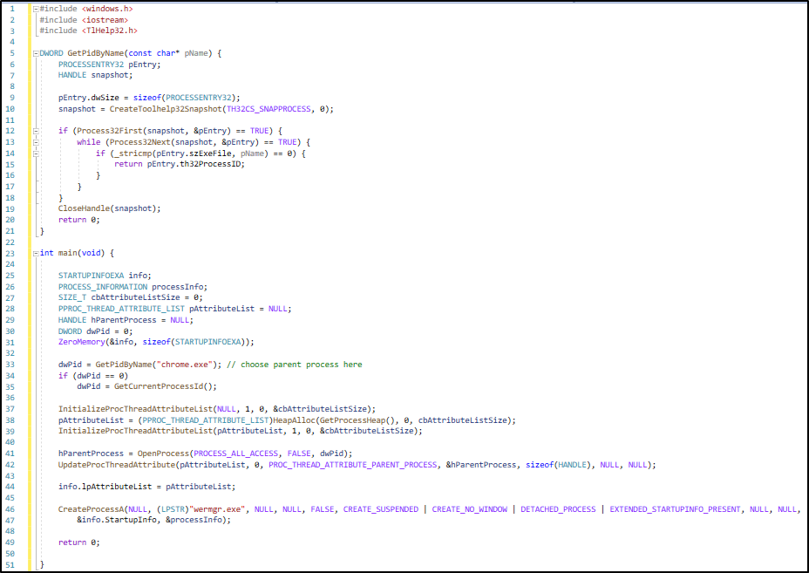Screen dimensions: 809x573
Task: Click OpenProcess call
Action: click(164, 454)
